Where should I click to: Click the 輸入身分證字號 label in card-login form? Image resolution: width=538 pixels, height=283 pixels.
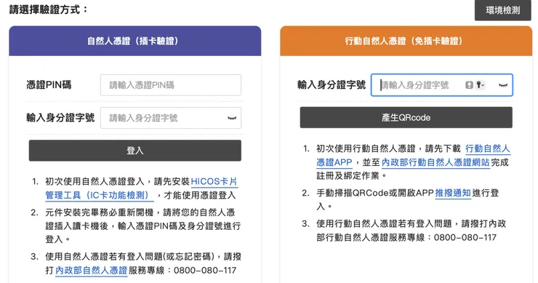coord(60,118)
